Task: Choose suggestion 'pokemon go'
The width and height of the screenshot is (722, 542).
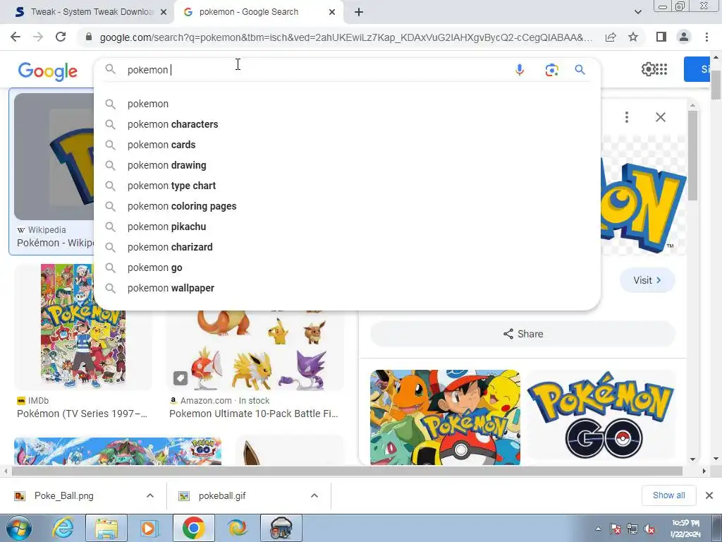Action: click(x=347, y=267)
